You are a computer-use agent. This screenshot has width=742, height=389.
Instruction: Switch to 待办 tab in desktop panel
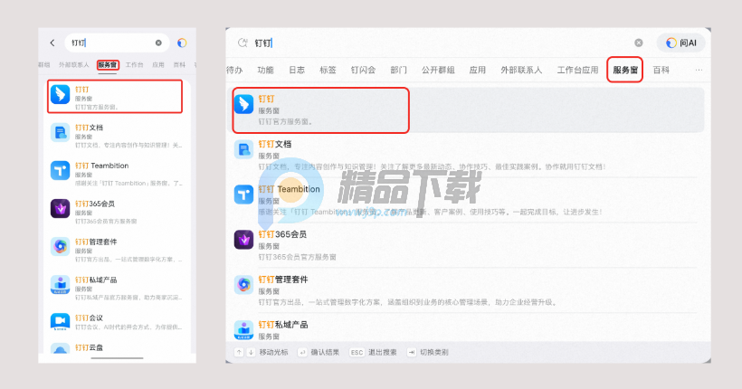click(x=234, y=70)
